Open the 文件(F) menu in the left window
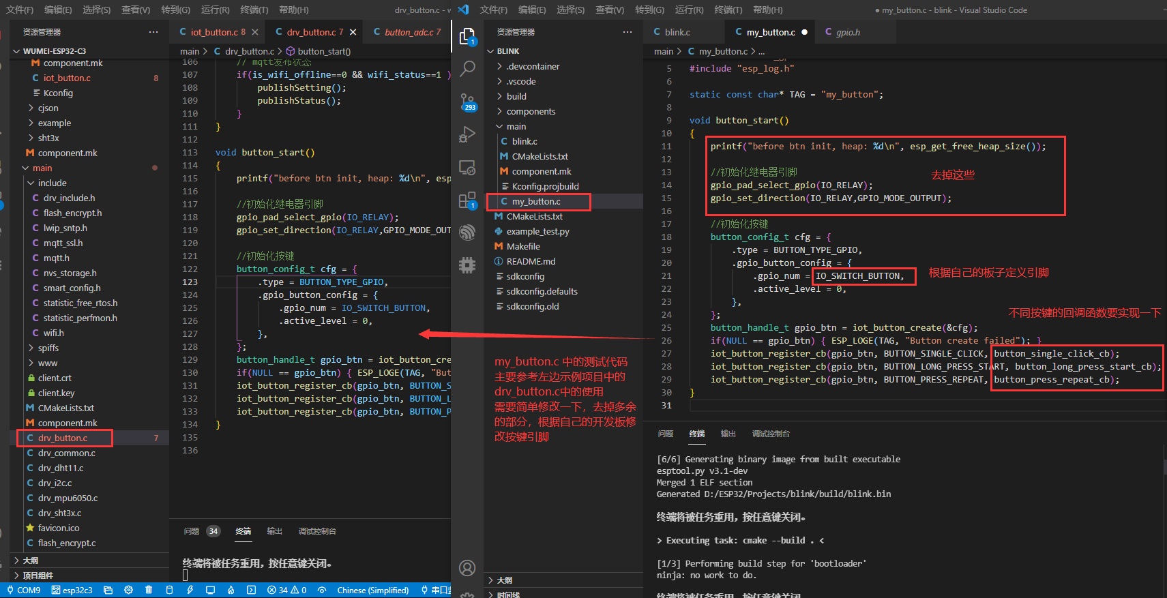1167x598 pixels. click(20, 10)
